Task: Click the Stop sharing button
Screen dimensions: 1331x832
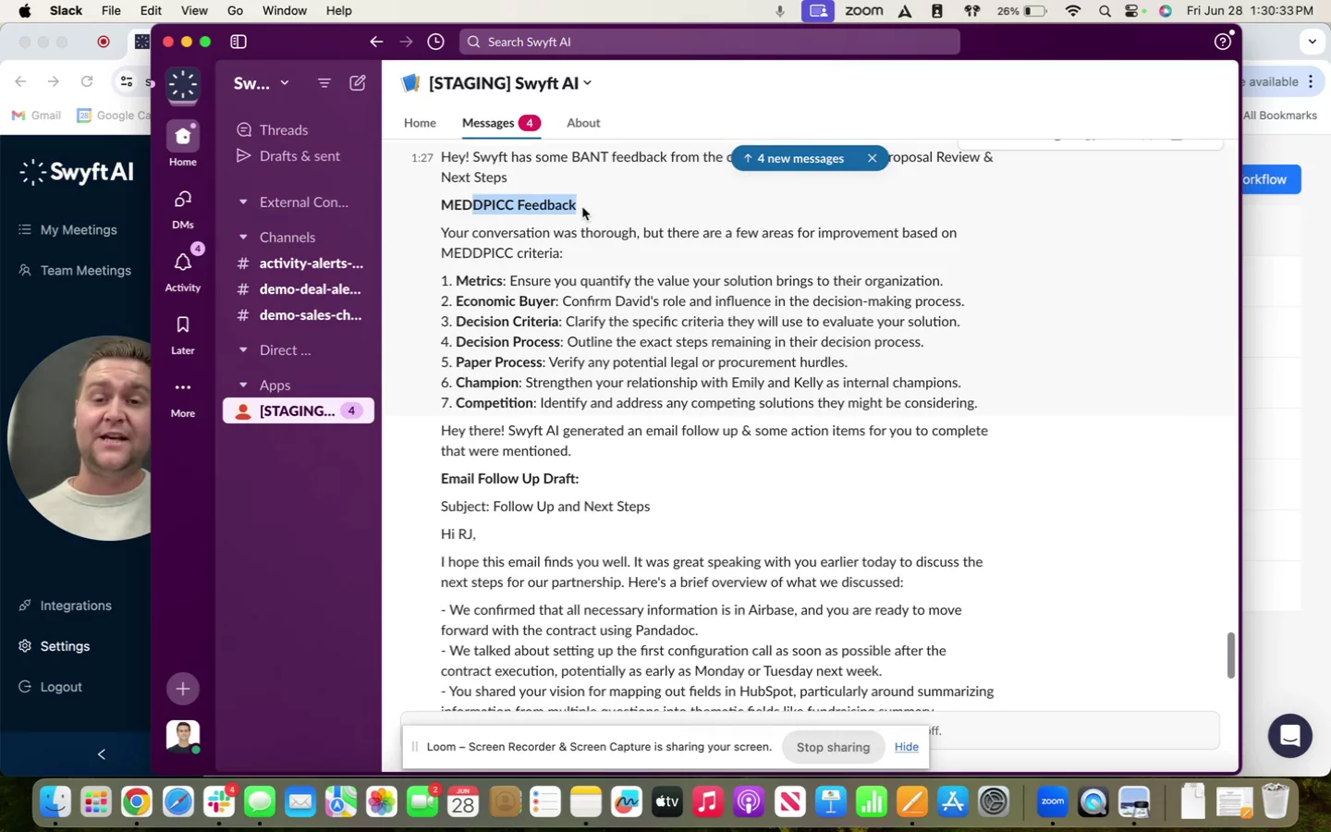Action: [833, 747]
